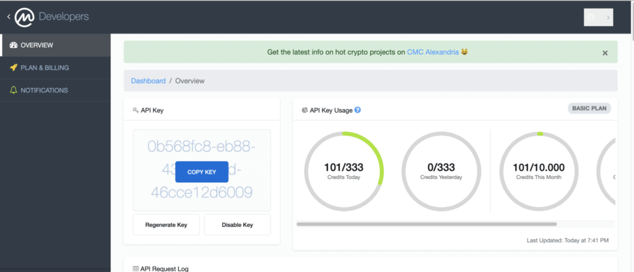Screen dimensions: 634x272
Task: Click the Regenerate Key button
Action: tap(166, 225)
